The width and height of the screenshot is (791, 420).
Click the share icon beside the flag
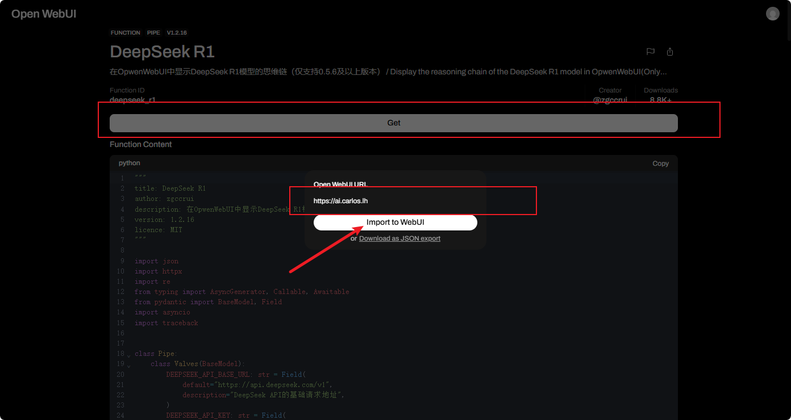(x=670, y=52)
